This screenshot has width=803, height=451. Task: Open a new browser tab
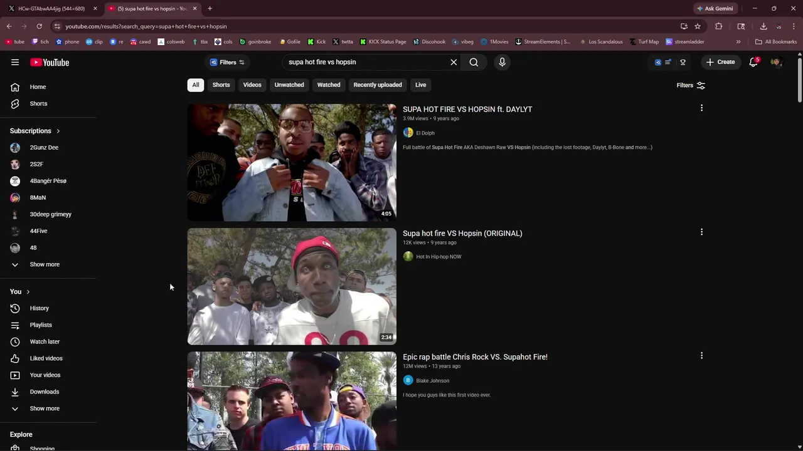[x=210, y=9]
